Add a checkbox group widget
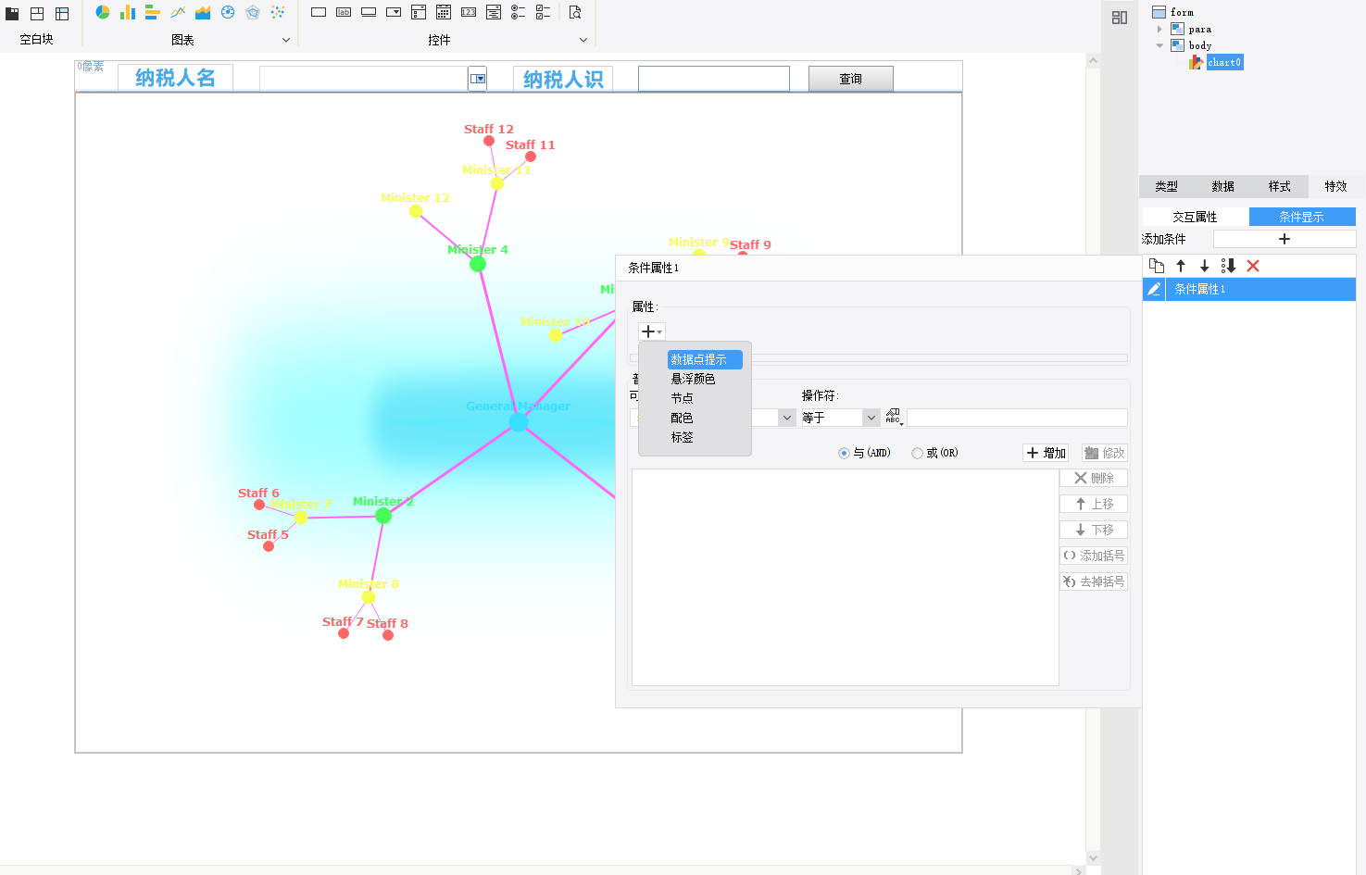Viewport: 1366px width, 875px height. (x=544, y=12)
